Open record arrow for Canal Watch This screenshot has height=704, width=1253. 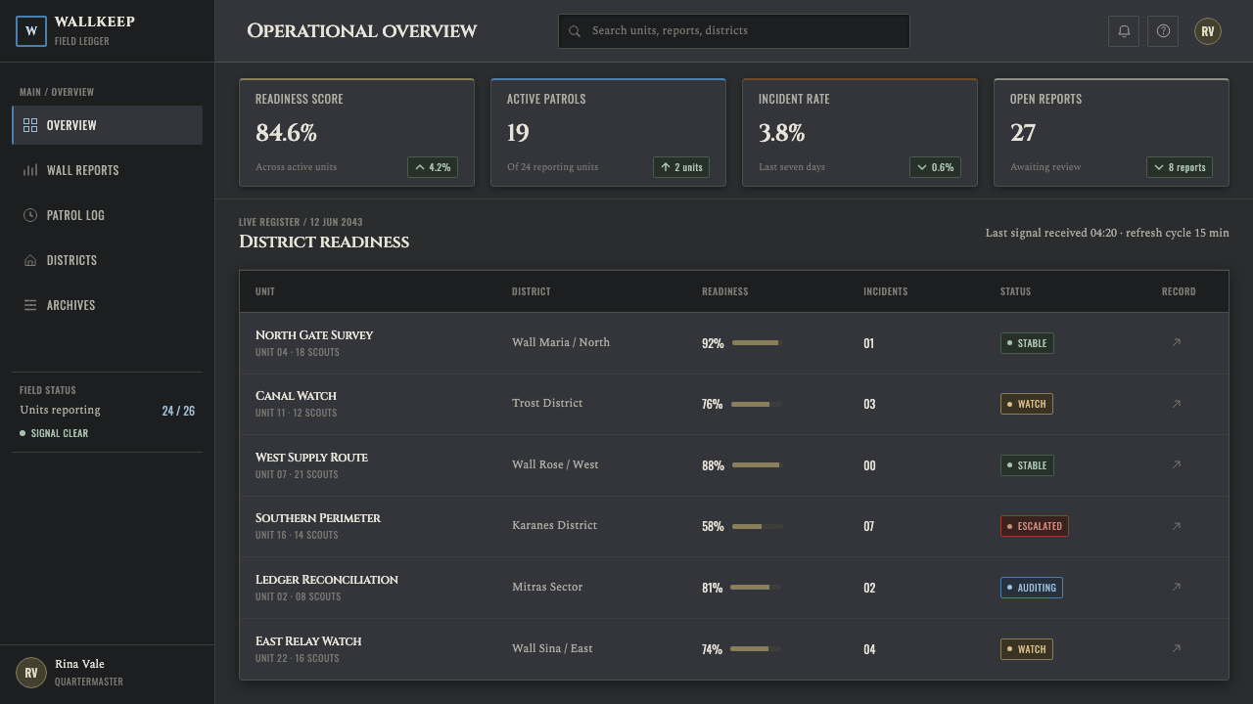pos(1177,404)
